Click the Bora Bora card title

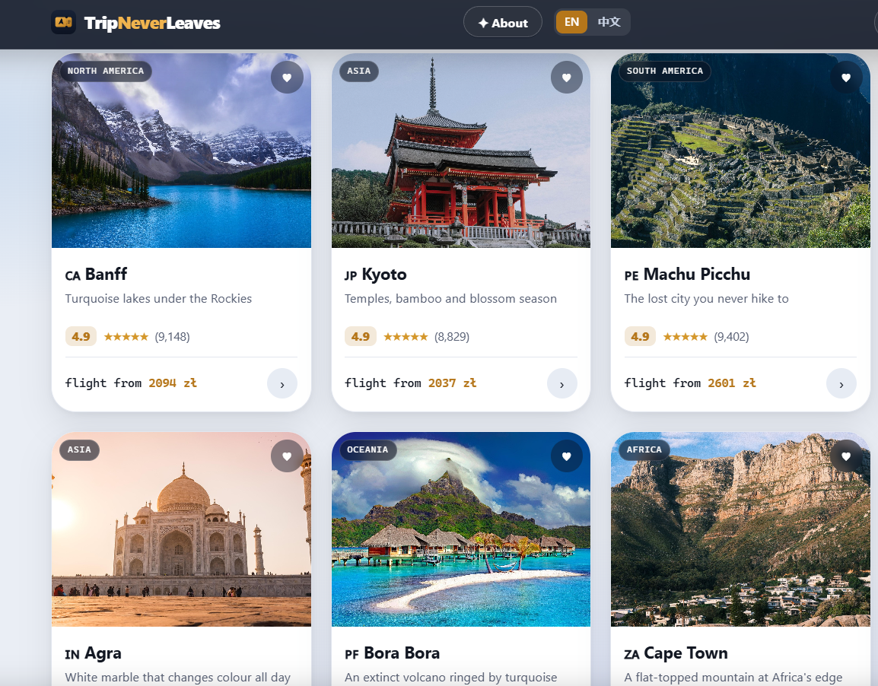393,653
